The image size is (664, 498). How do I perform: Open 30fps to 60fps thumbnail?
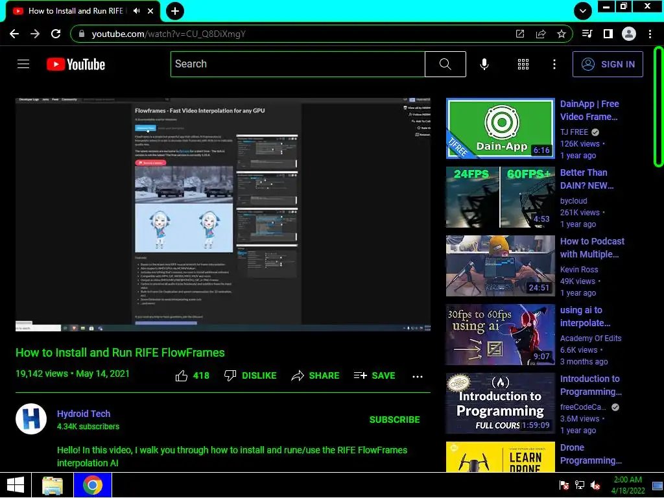[500, 335]
